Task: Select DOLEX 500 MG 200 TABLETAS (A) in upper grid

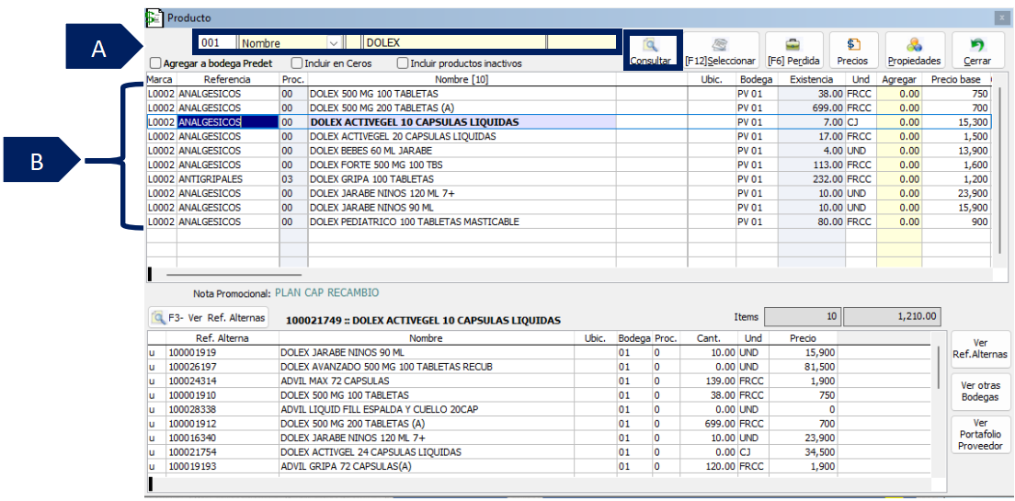Action: pyautogui.click(x=568, y=108)
